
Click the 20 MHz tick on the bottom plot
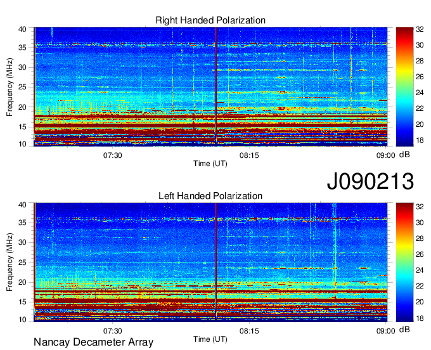(x=22, y=282)
